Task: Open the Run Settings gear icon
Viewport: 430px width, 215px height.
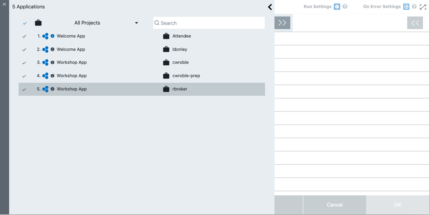Action: click(337, 6)
